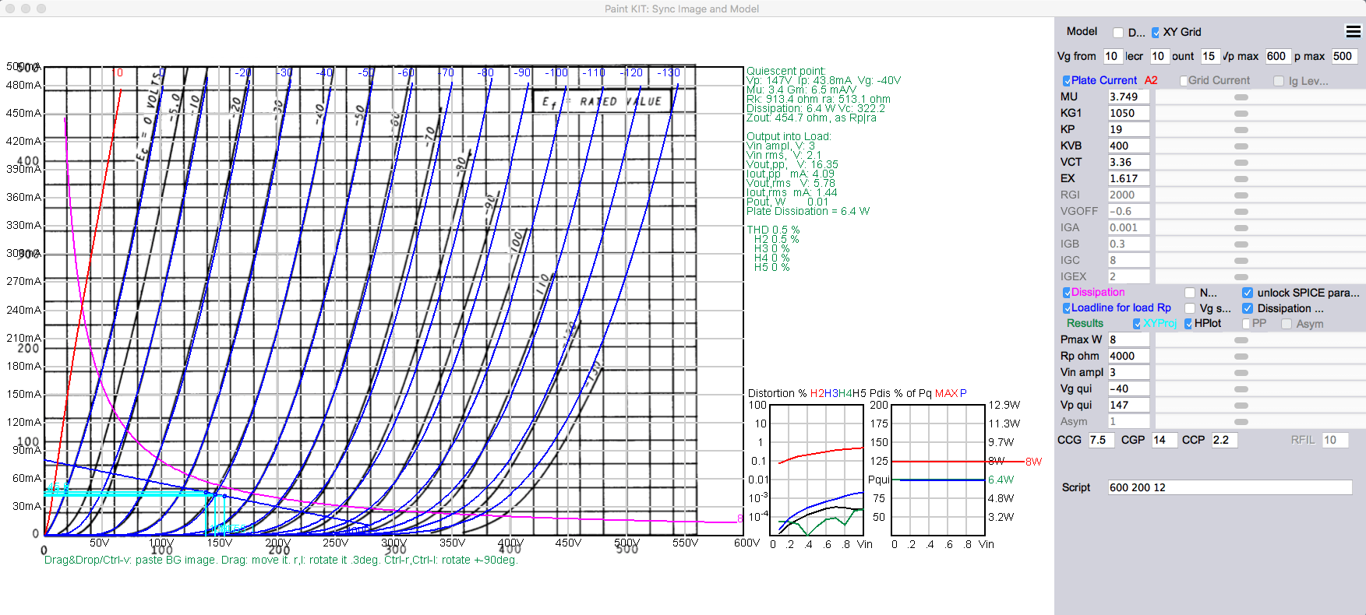
Task: Click the KP value field 19
Action: pyautogui.click(x=1128, y=130)
